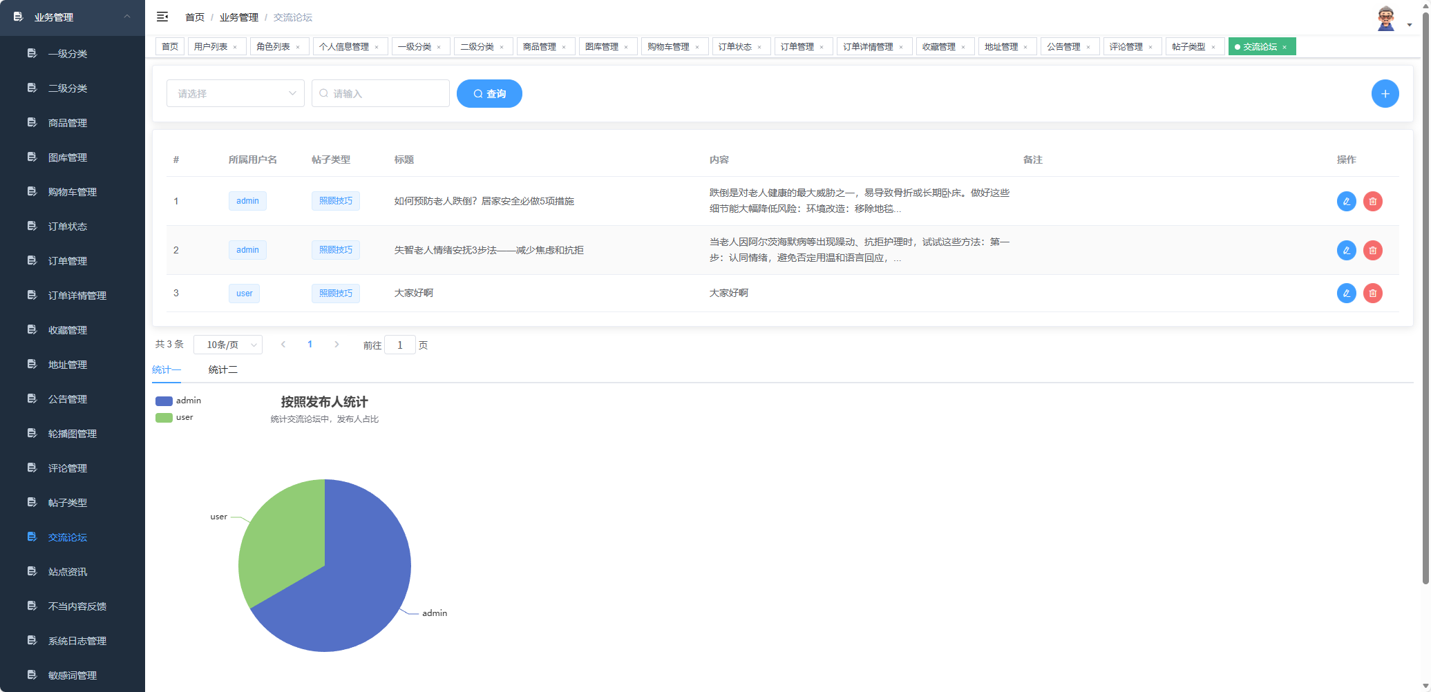This screenshot has width=1431, height=692.
Task: Click the 前往 page number input field
Action: pos(400,345)
